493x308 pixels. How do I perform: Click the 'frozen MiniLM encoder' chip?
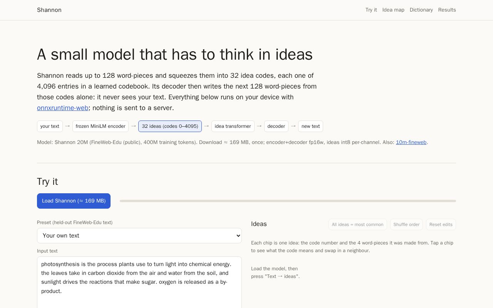point(101,126)
